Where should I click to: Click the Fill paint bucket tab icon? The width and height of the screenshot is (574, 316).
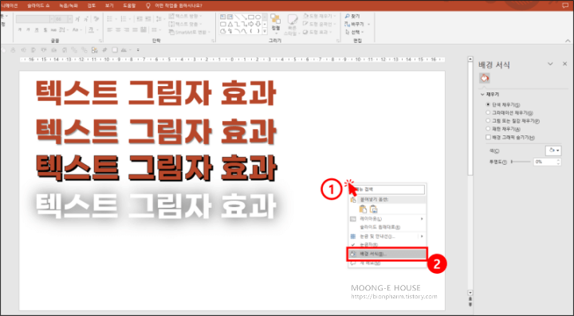(x=485, y=78)
